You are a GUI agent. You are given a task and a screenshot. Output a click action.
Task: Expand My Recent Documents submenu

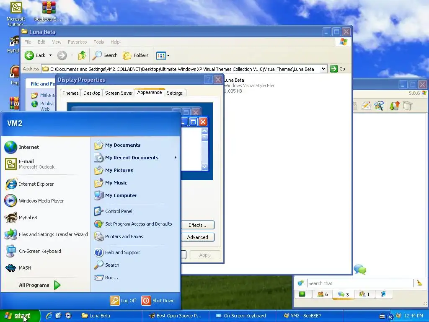tap(136, 158)
